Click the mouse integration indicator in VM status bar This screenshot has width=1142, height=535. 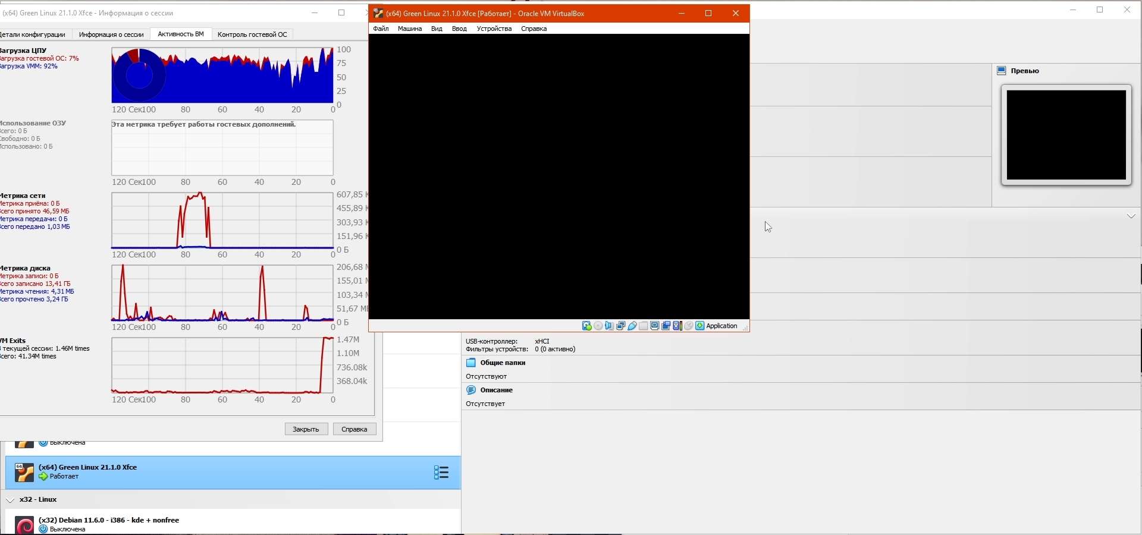point(689,326)
